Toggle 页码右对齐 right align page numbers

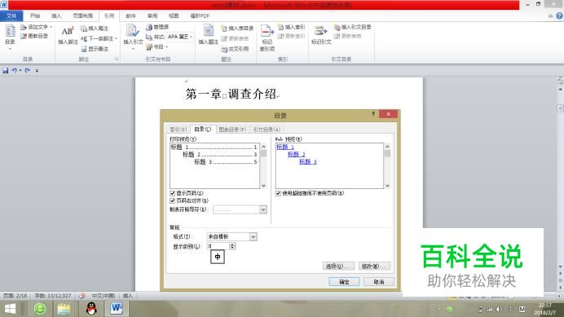click(172, 200)
